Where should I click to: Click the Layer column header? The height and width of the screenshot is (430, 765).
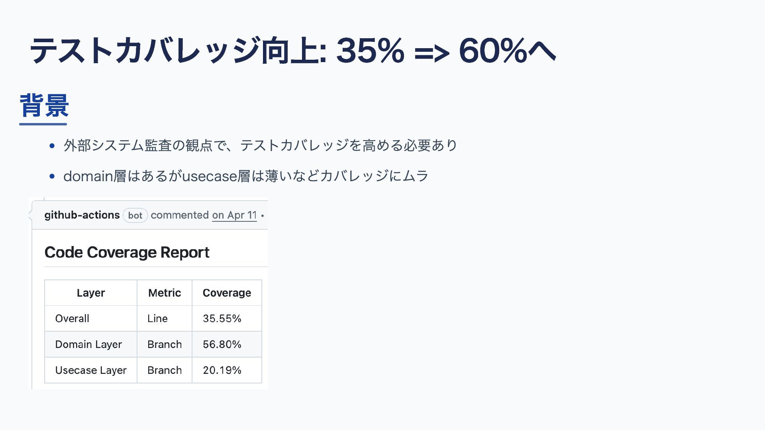tap(91, 293)
